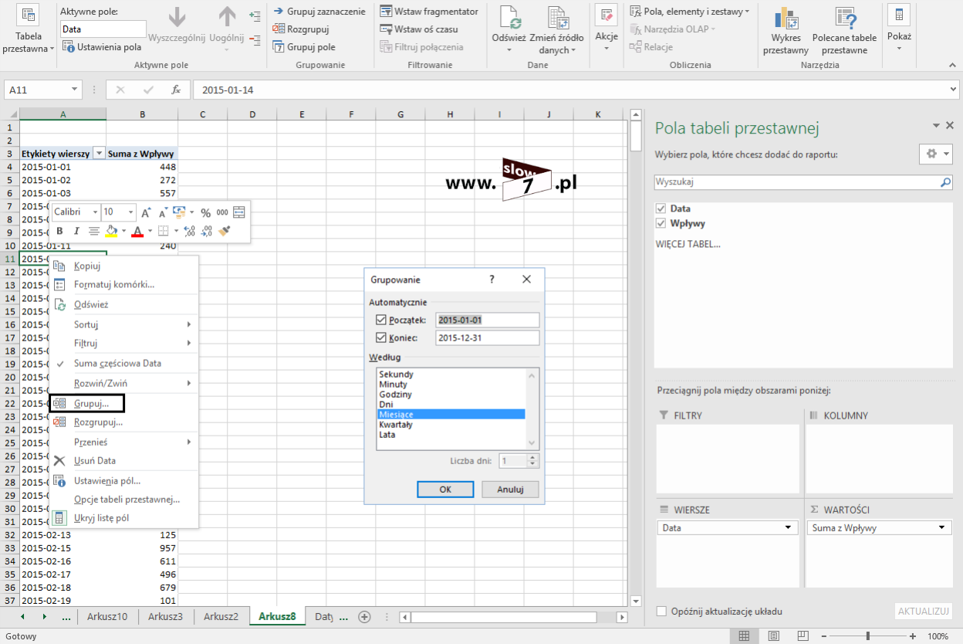Open Ustawienia pola in the ribbon
This screenshot has width=963, height=644.
coord(103,47)
